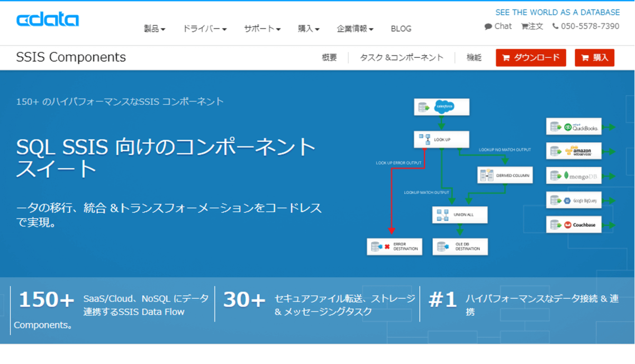Expand the ドライバー menu
The width and height of the screenshot is (635, 364).
pyautogui.click(x=205, y=29)
